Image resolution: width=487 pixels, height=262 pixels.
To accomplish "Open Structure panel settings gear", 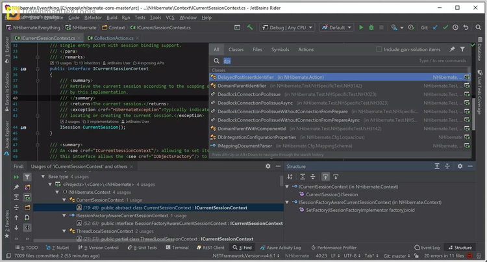I will pyautogui.click(x=460, y=166).
